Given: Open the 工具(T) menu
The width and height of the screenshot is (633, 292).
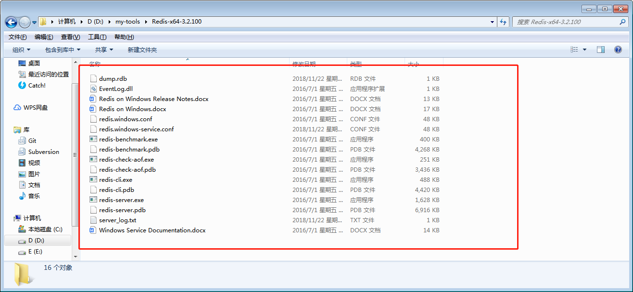Looking at the screenshot, I should 97,37.
